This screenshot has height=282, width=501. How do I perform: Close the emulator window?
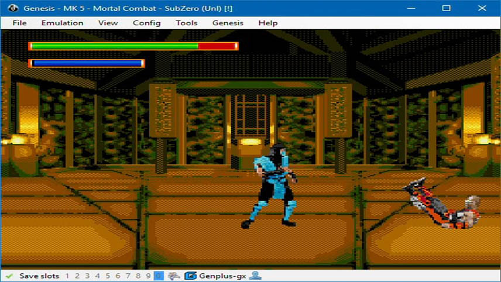tap(482, 8)
